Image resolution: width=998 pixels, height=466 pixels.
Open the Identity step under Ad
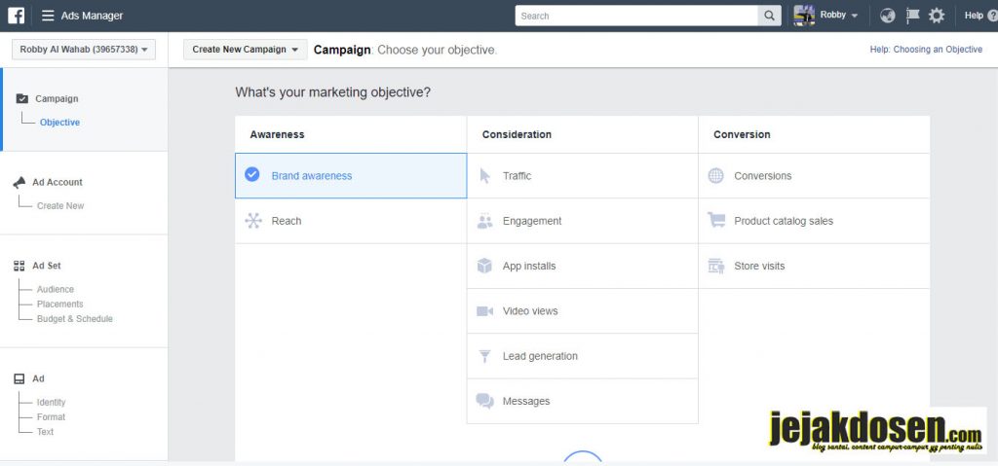pos(51,403)
